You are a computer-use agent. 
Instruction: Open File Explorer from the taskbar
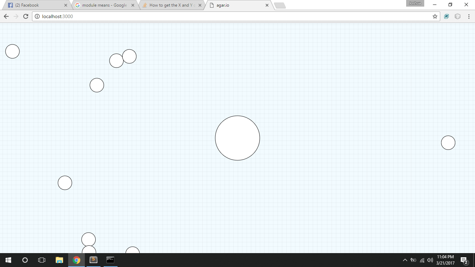(59, 260)
